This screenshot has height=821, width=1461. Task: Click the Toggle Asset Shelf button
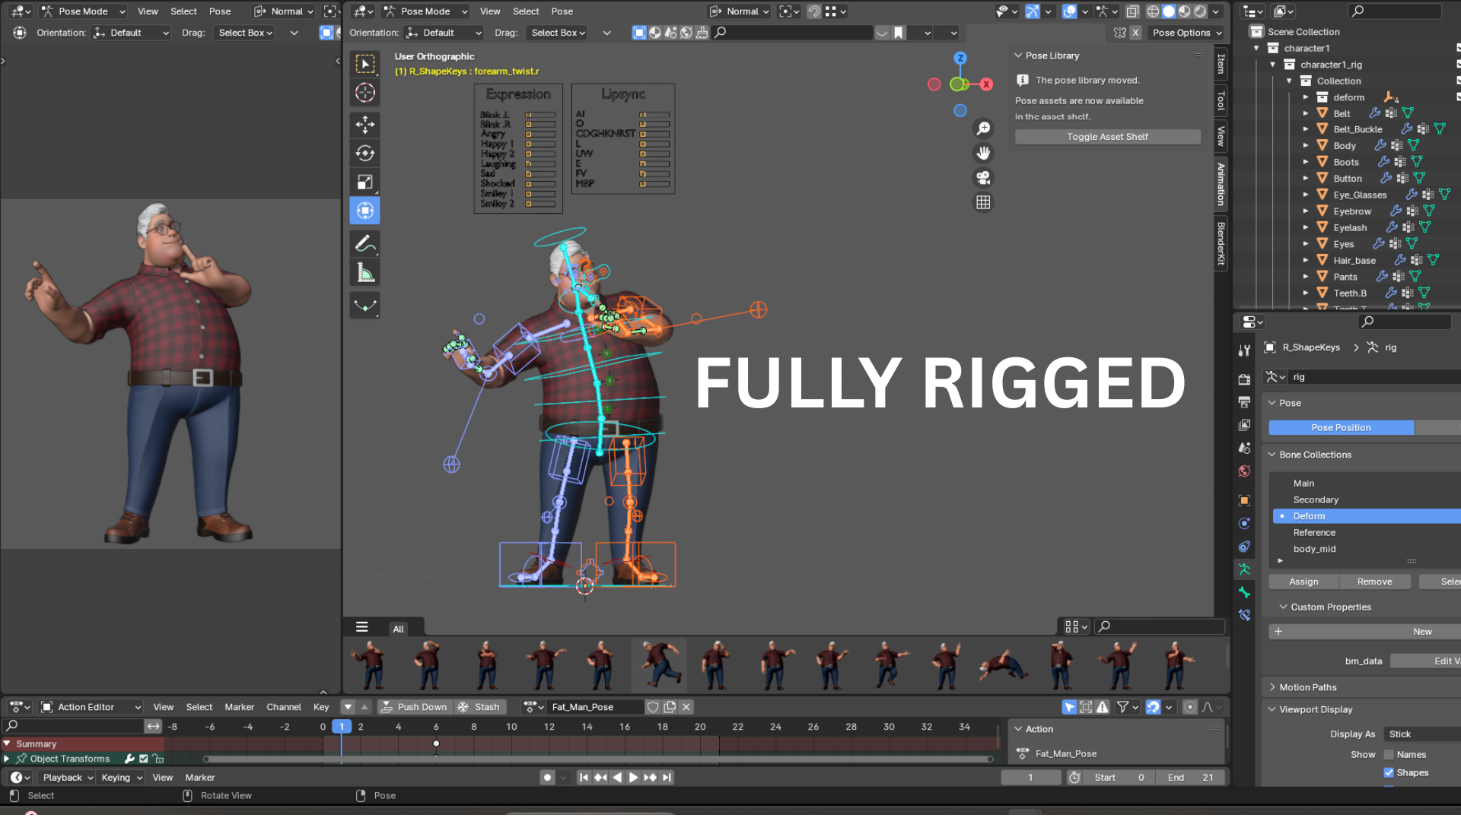click(1107, 137)
